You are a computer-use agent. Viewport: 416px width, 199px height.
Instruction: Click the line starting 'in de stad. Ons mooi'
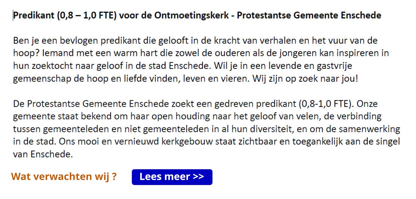207,142
